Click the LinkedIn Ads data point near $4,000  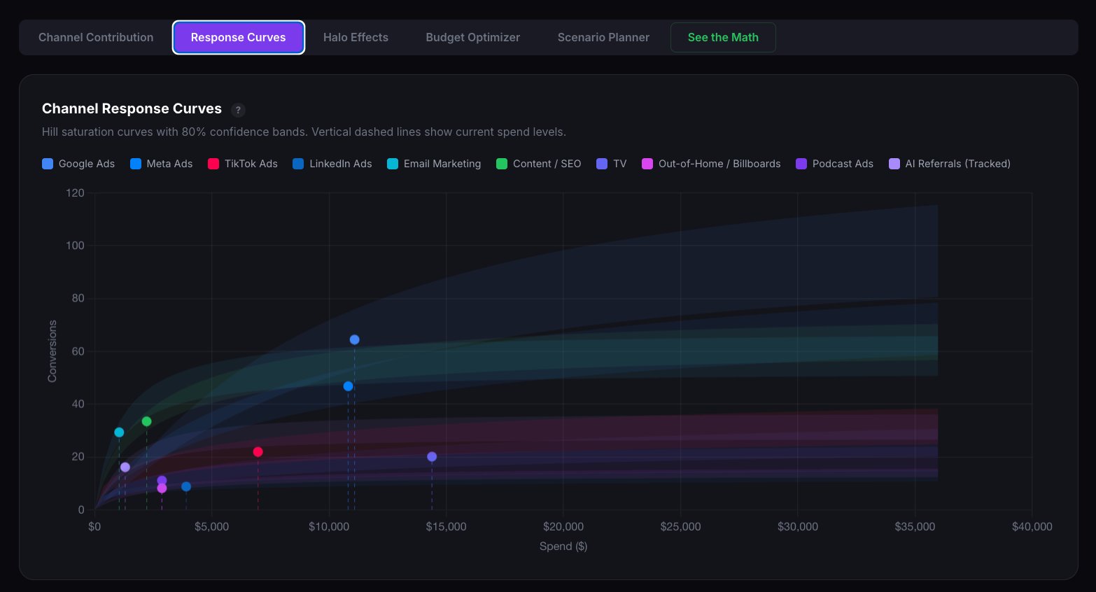pos(186,487)
